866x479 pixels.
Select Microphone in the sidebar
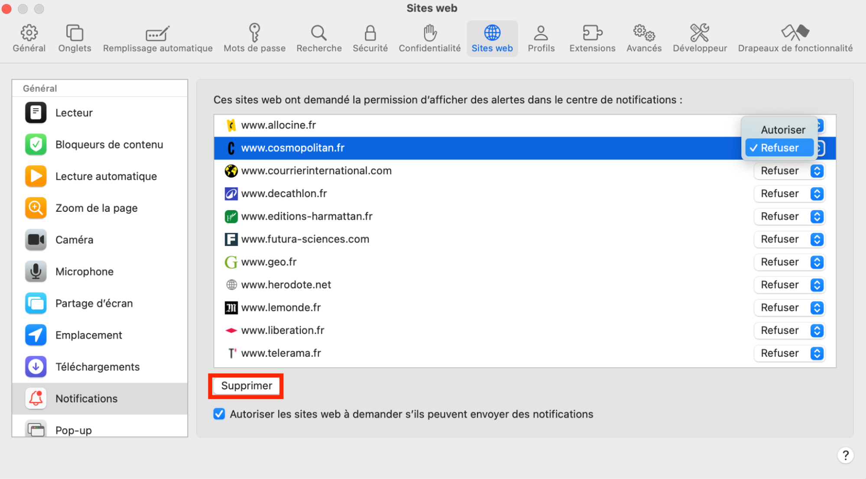point(100,272)
